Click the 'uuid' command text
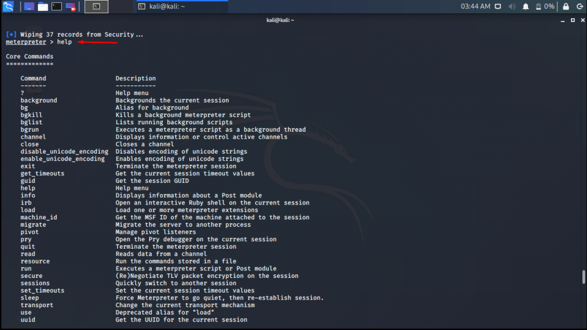The width and height of the screenshot is (587, 330). click(x=28, y=320)
